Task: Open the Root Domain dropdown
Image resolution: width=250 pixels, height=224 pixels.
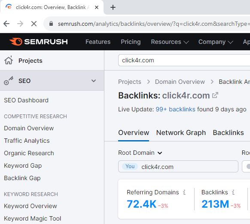Action: tap(140, 153)
